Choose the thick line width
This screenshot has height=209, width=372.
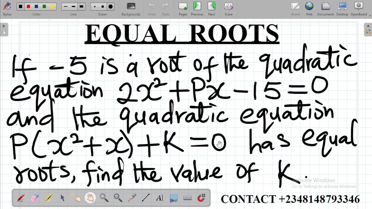[81, 6]
